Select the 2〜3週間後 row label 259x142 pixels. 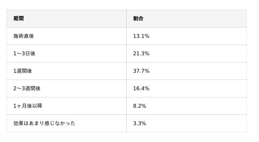tap(27, 88)
